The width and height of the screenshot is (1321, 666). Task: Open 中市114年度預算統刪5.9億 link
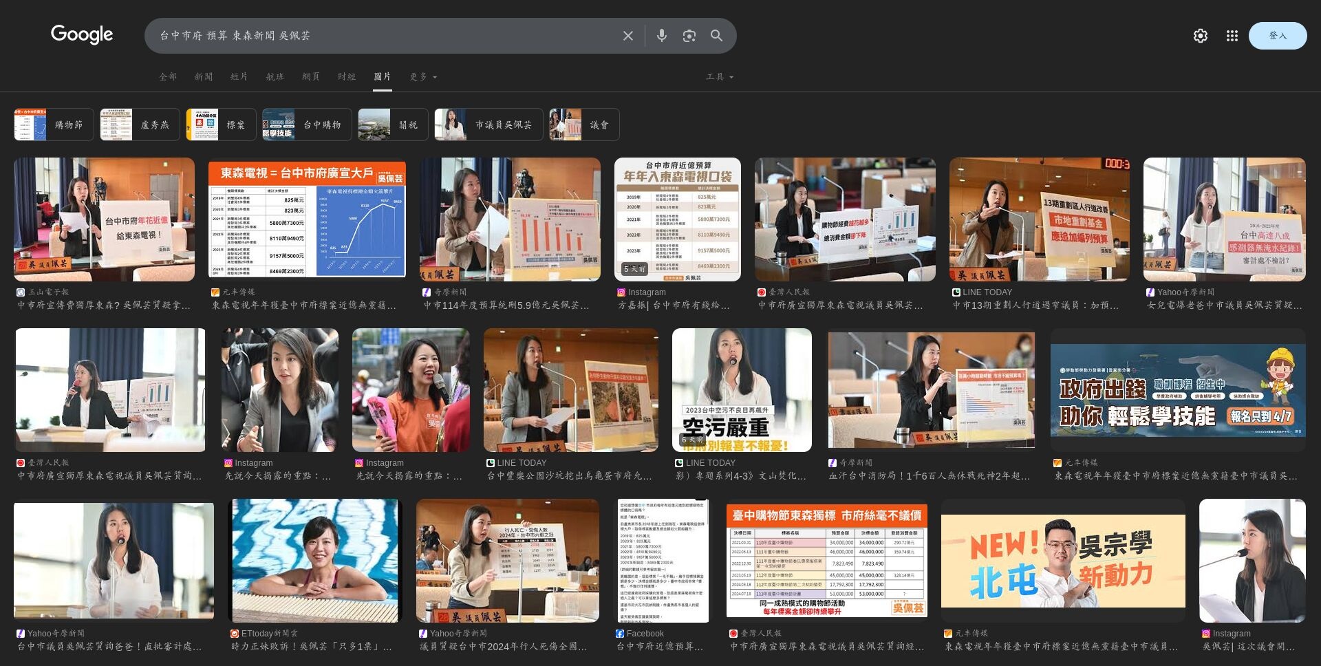pos(506,305)
